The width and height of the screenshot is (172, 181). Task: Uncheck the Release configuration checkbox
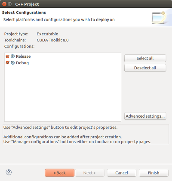pos(8,56)
